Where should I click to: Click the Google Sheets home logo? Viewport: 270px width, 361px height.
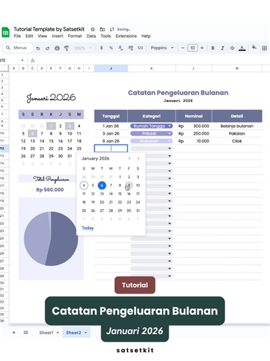point(6,32)
